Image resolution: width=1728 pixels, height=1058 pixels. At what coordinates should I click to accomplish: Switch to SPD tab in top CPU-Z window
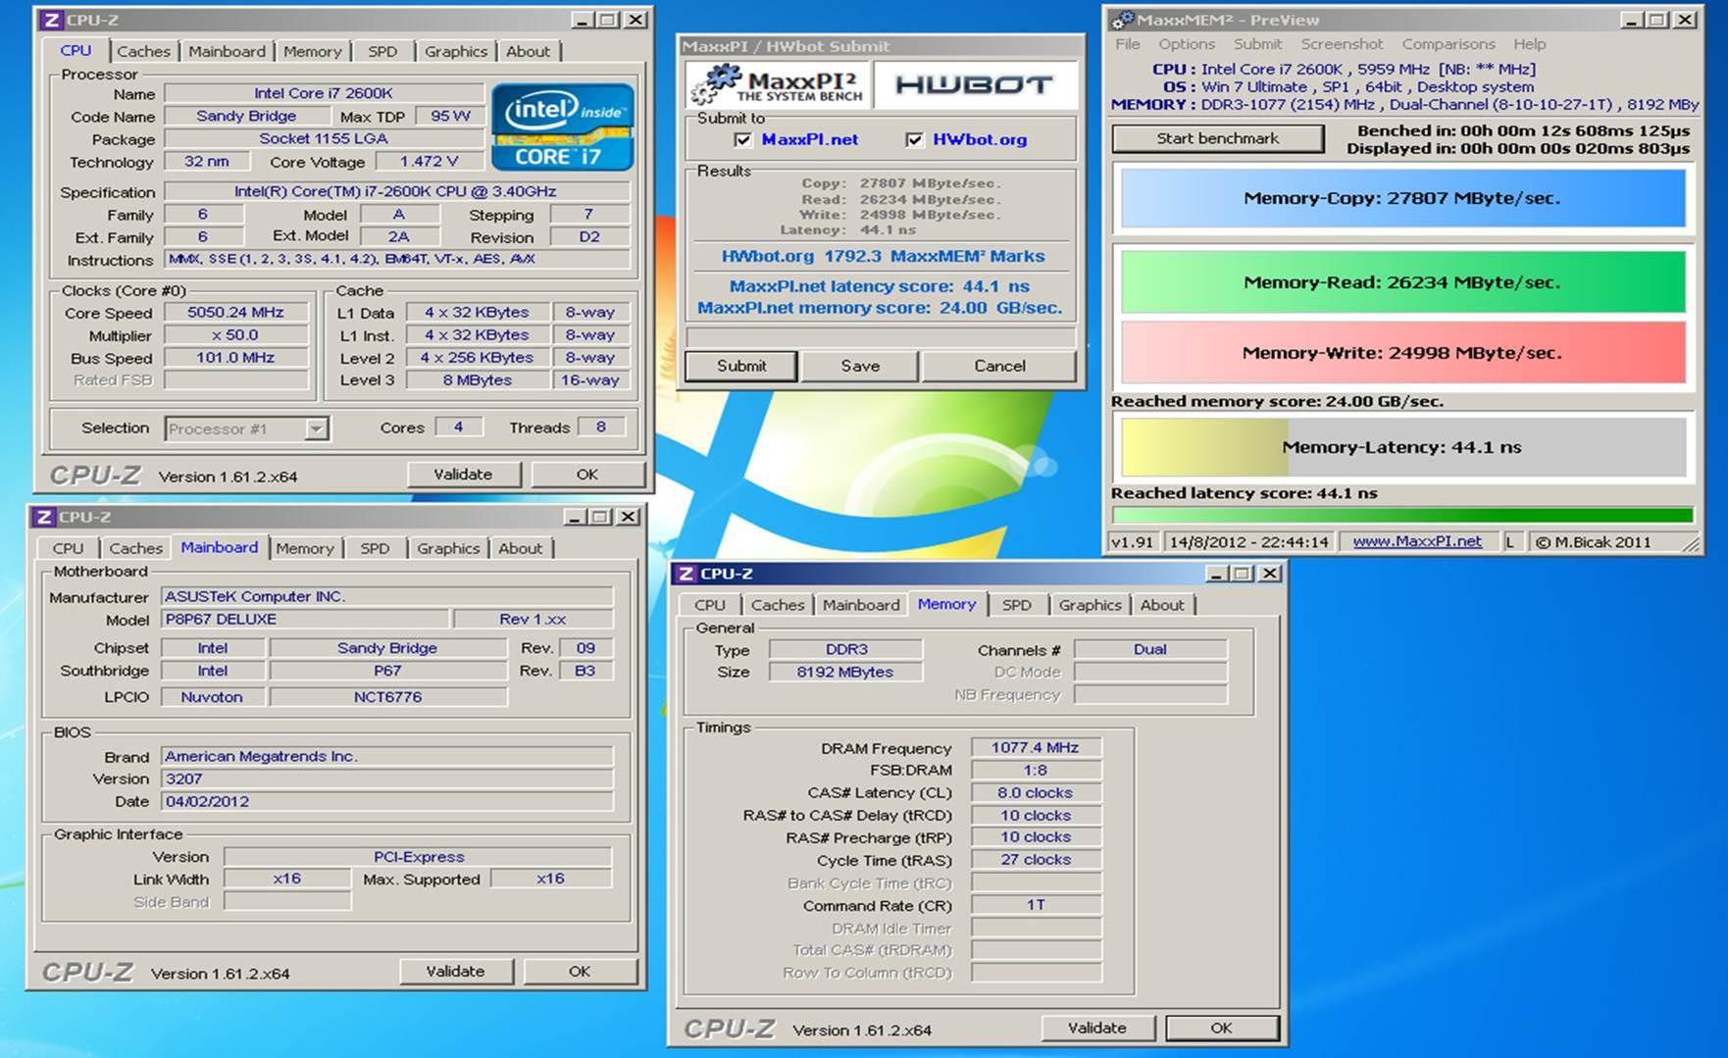(382, 51)
